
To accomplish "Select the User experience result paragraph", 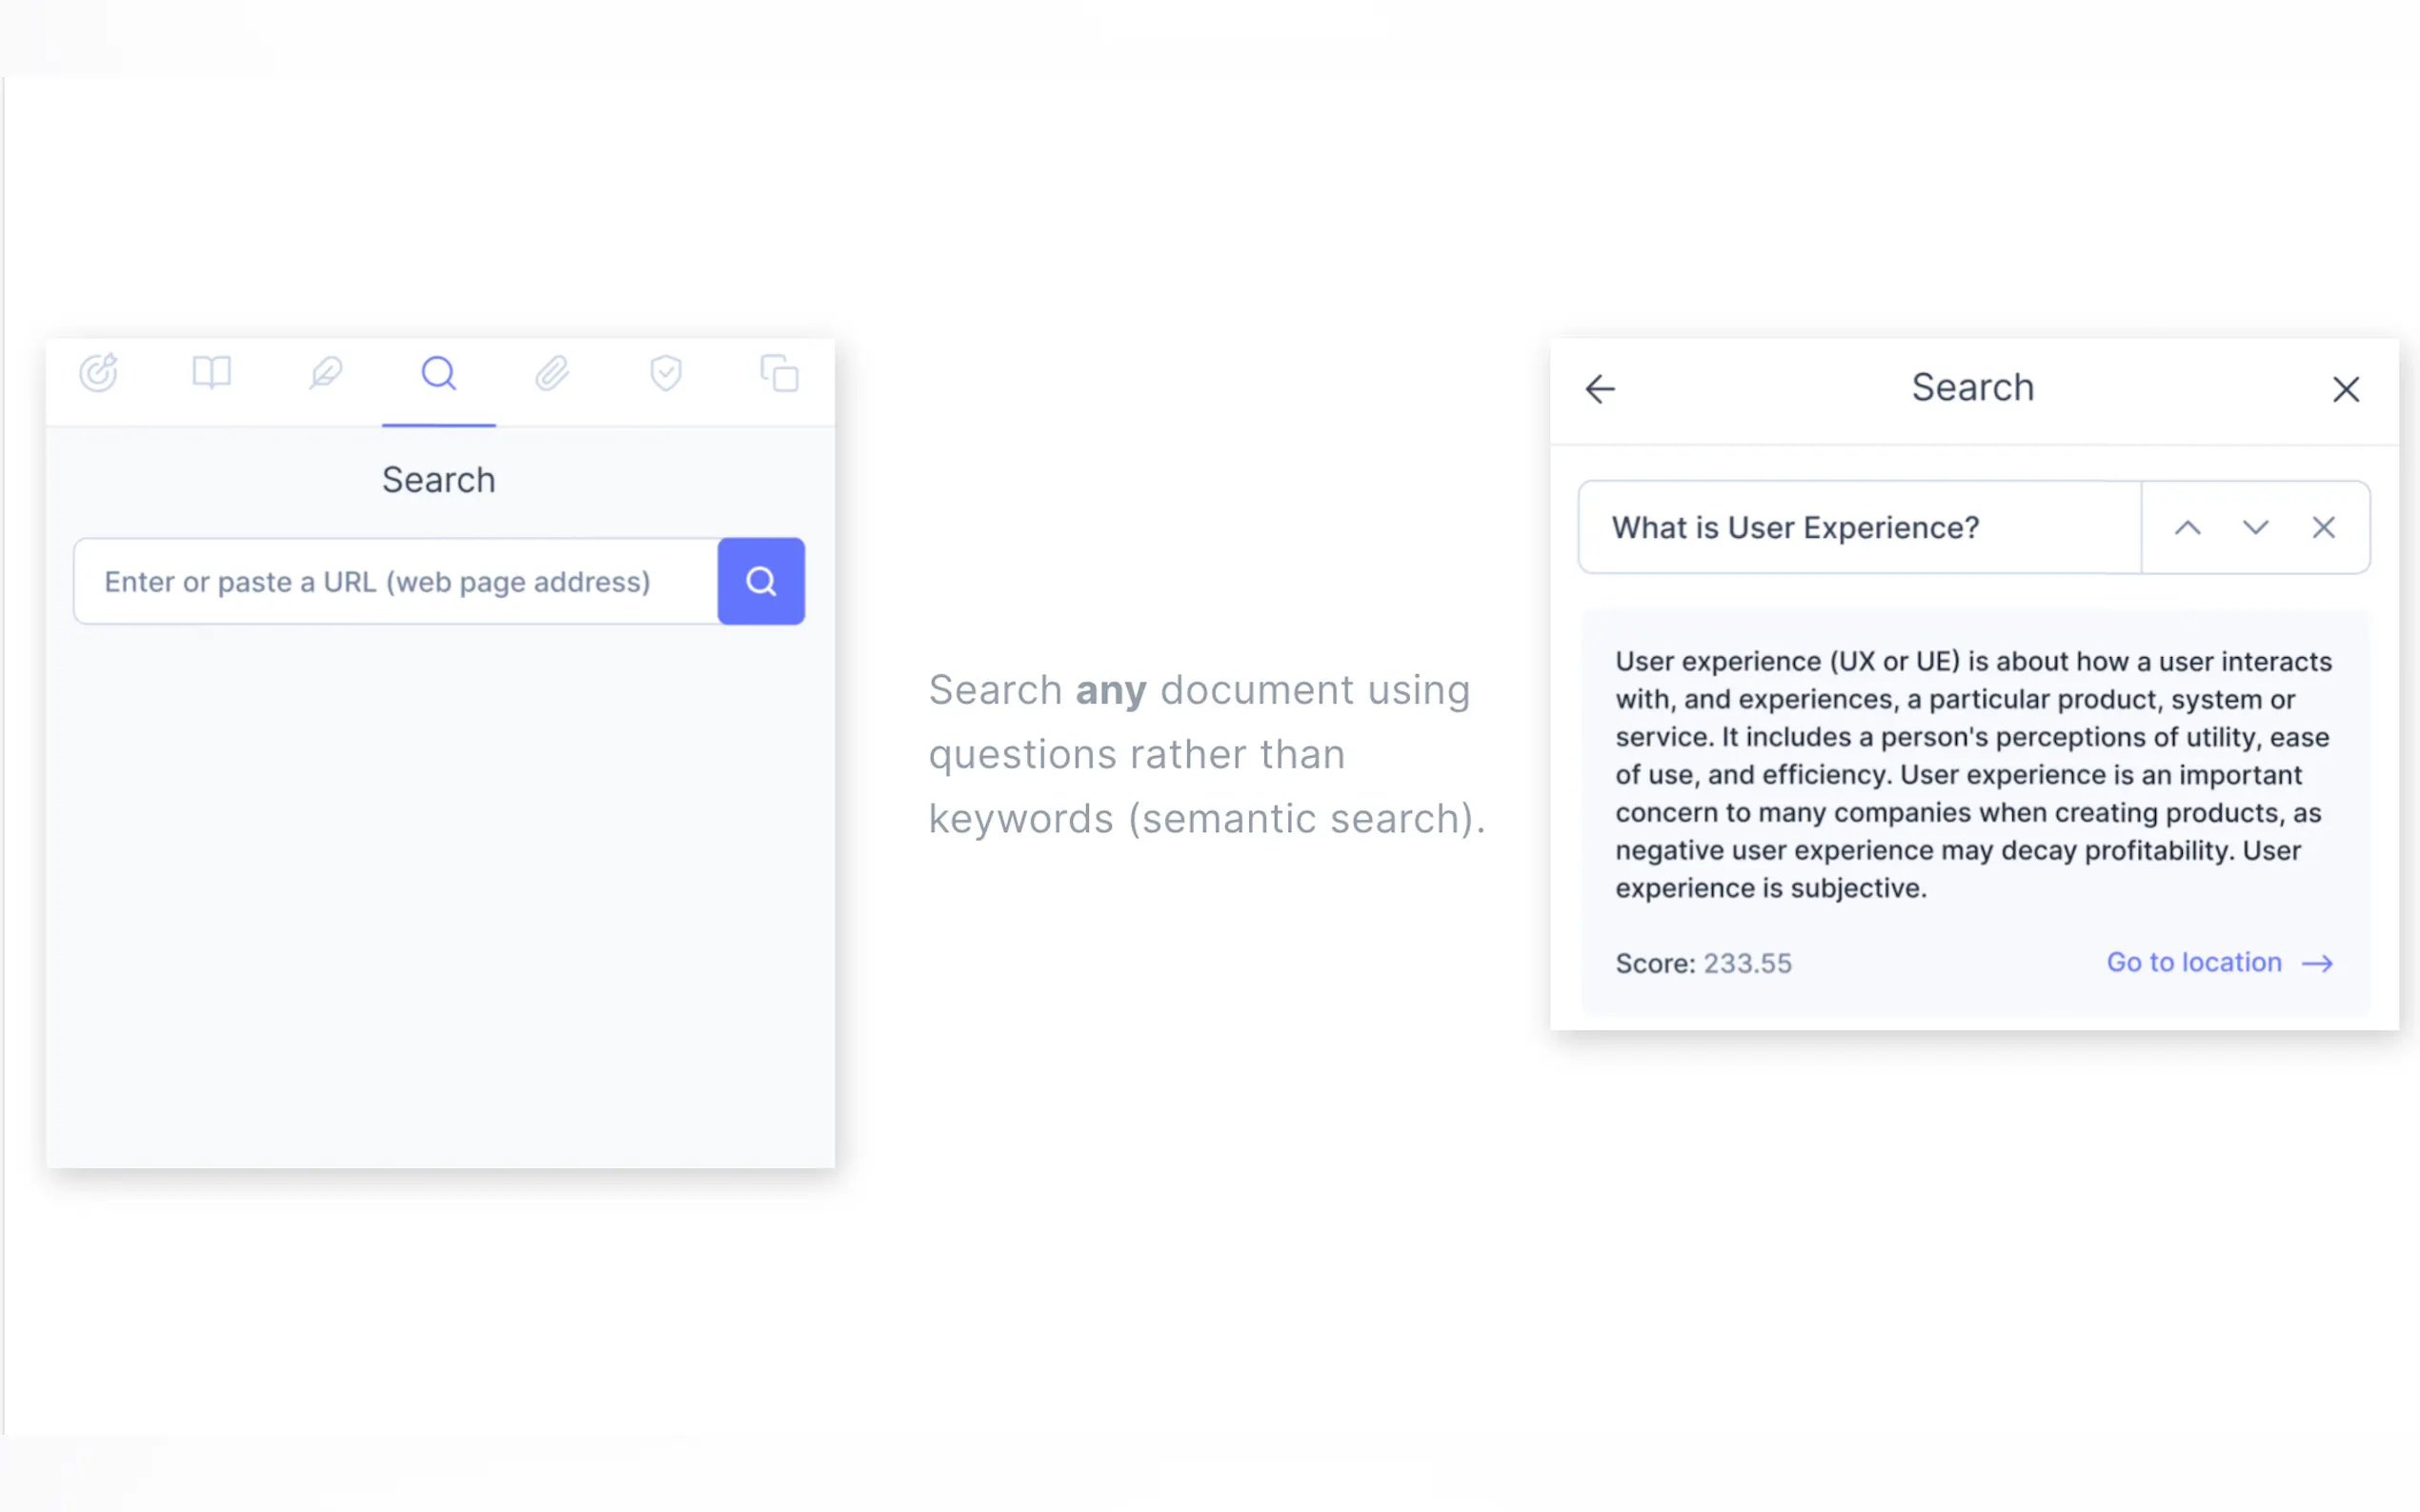I will pyautogui.click(x=1973, y=774).
